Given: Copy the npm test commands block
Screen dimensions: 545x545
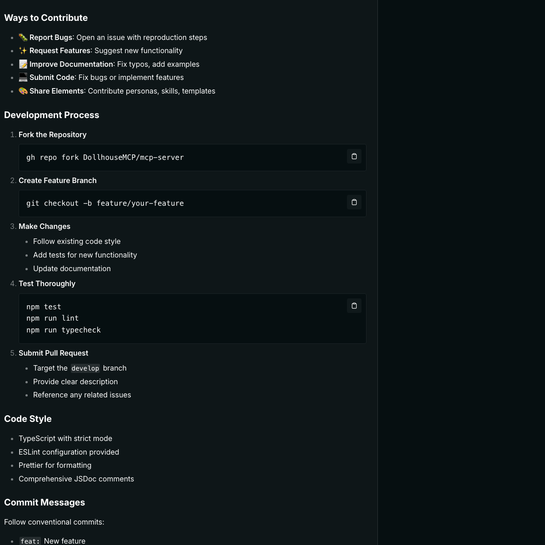Looking at the screenshot, I should pyautogui.click(x=354, y=306).
